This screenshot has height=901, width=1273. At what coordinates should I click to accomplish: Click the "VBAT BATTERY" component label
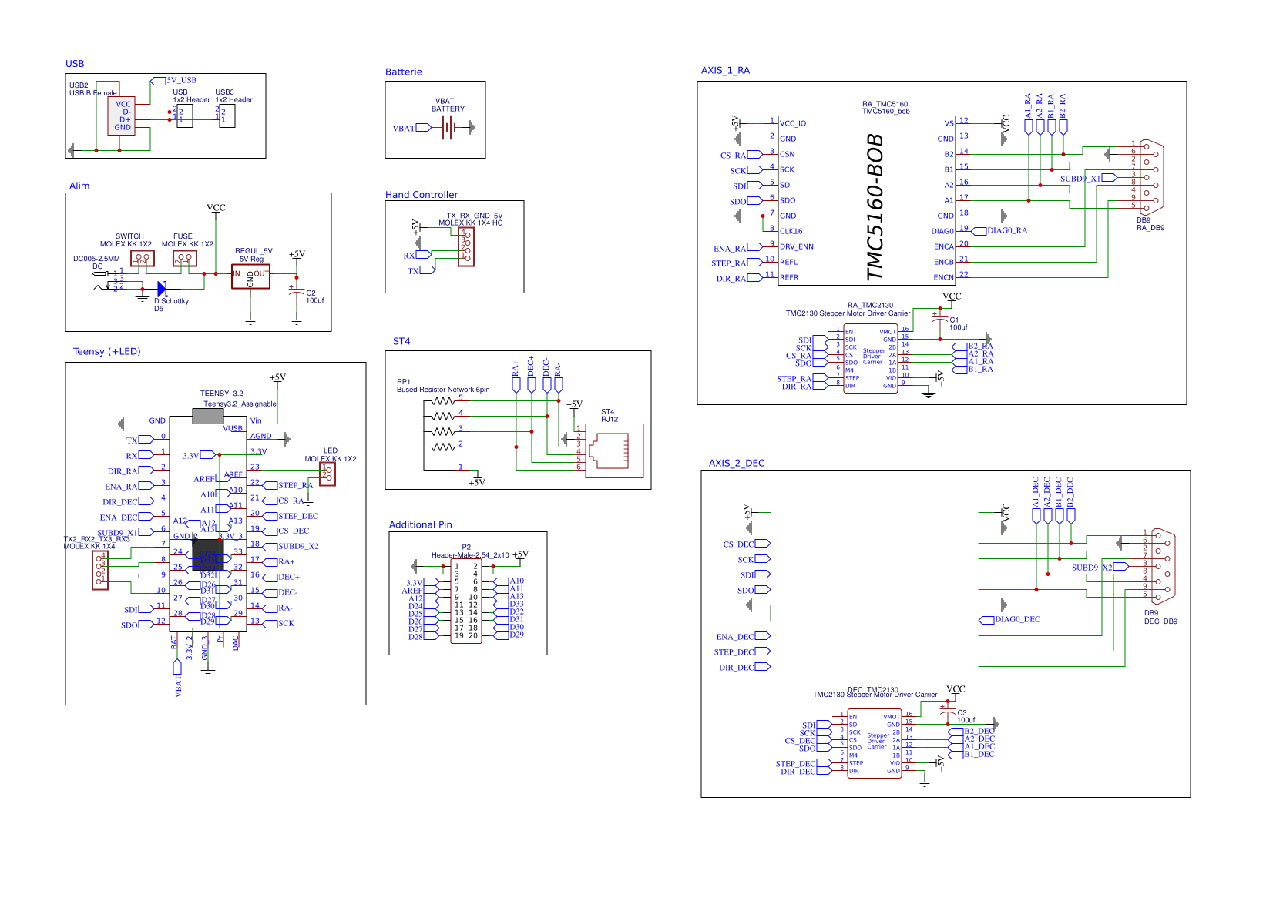click(448, 105)
